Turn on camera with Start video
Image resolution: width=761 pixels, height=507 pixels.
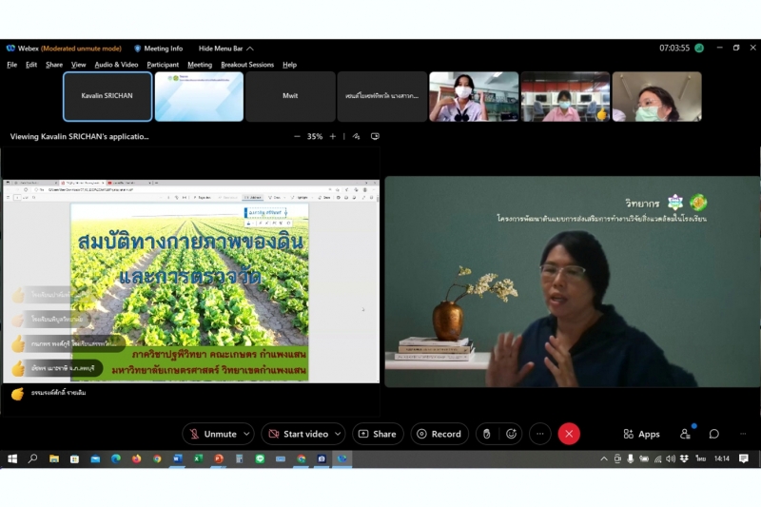[x=298, y=434]
